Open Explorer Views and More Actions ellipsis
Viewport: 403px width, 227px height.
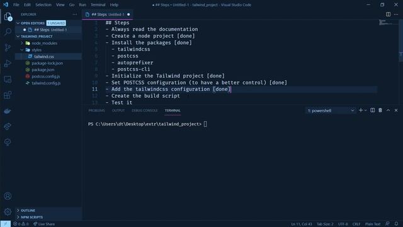coord(75,15)
